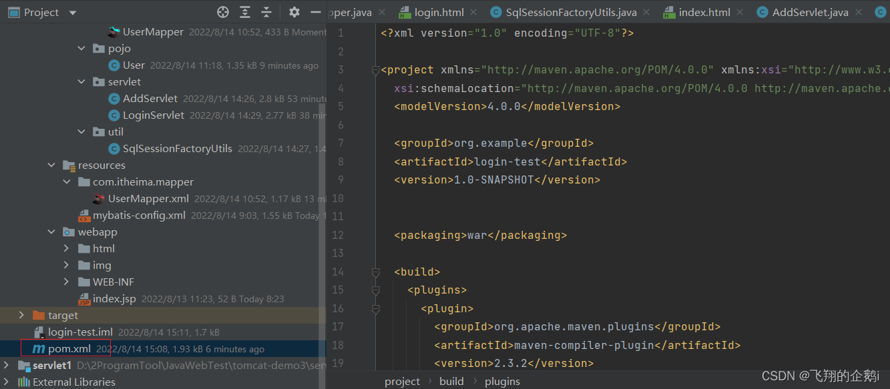
Task: Click the file icon beside login-test.iml
Action: 39,332
